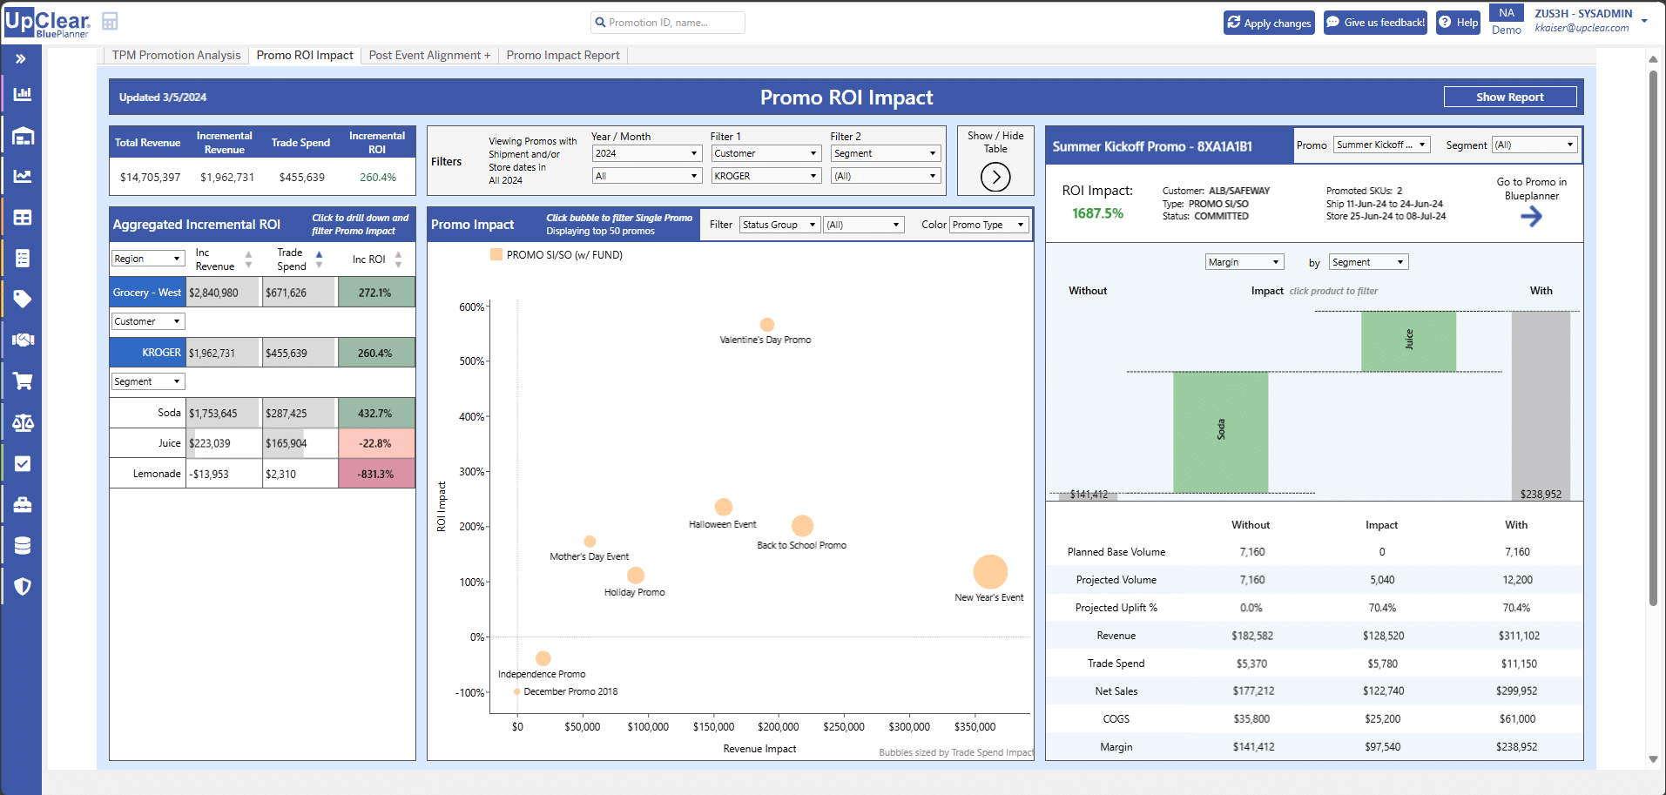The image size is (1666, 795).
Task: Select the Independence Promo bubble
Action: pos(543,658)
